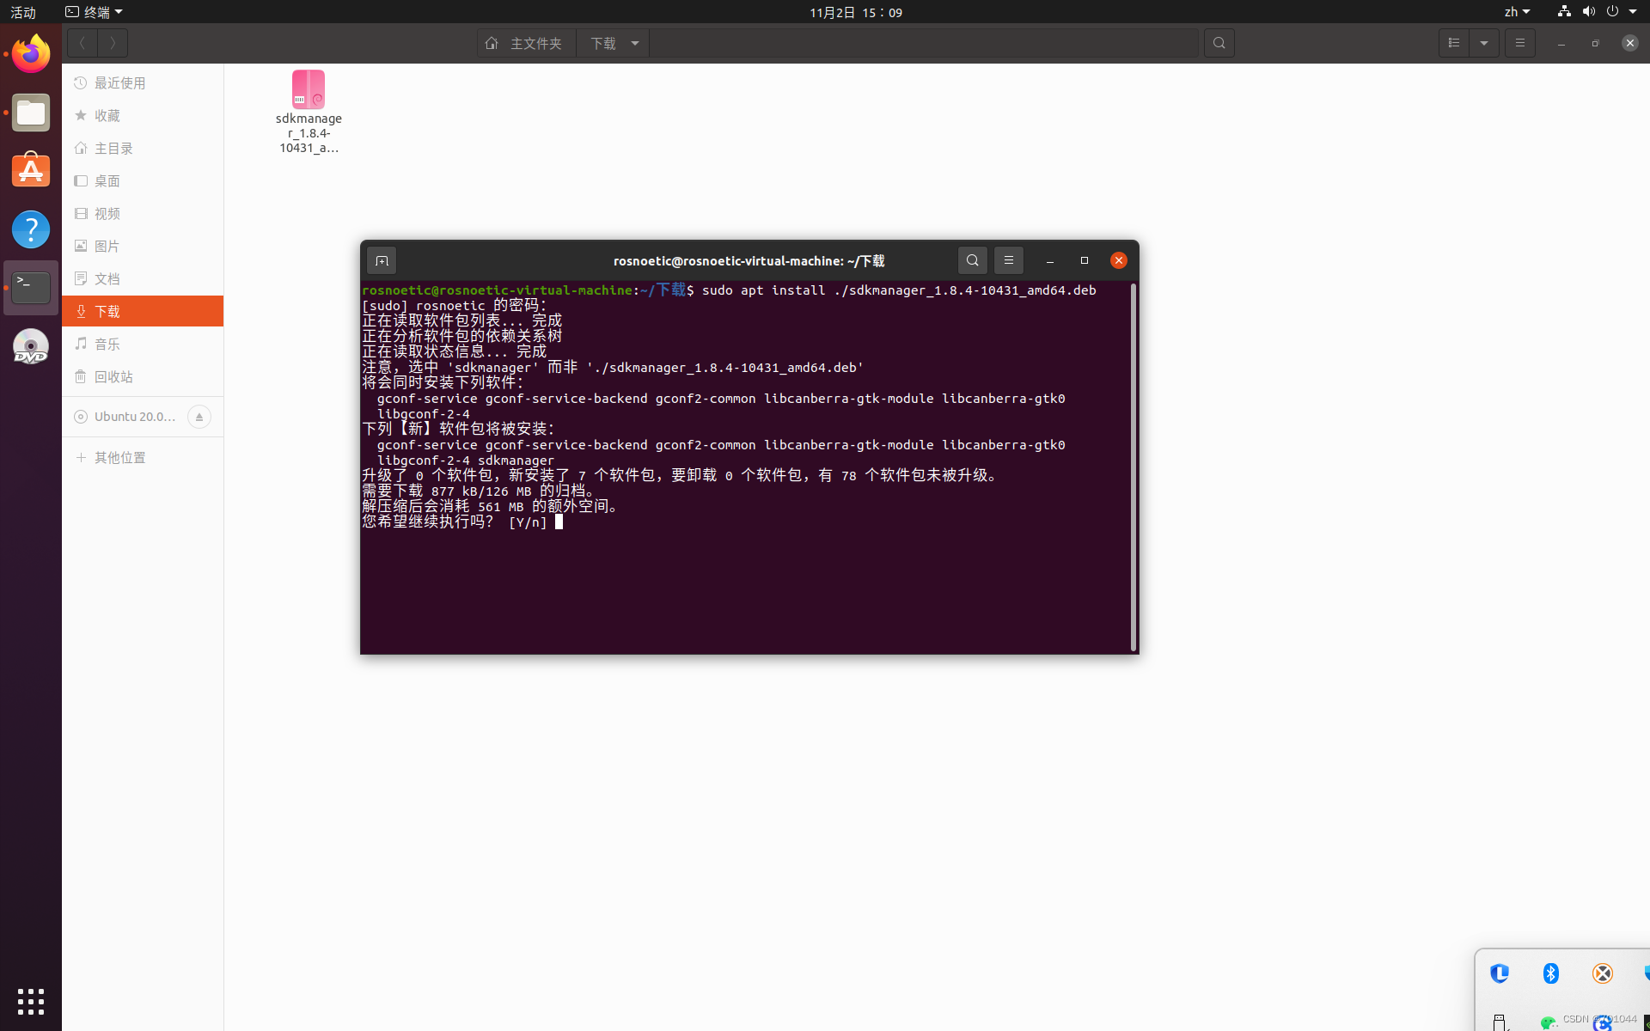Open Ubuntu Software from the dock
The width and height of the screenshot is (1650, 1031).
tap(30, 170)
